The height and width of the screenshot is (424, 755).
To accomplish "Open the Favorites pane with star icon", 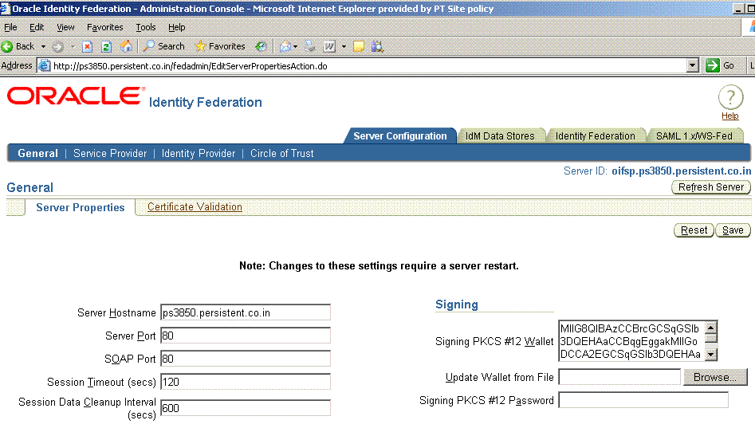I will point(220,46).
